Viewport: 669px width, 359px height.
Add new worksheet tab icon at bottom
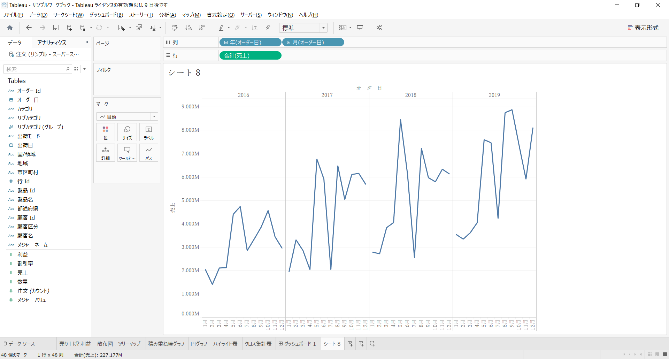[x=350, y=344]
